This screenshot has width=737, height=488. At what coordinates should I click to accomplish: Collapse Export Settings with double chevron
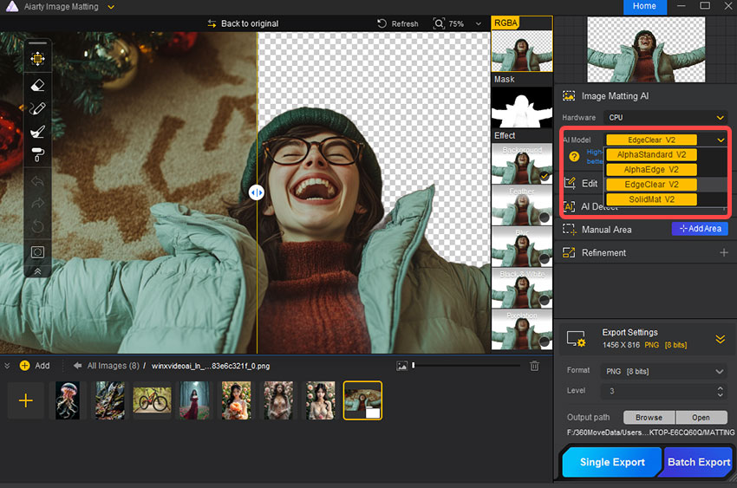pyautogui.click(x=720, y=339)
